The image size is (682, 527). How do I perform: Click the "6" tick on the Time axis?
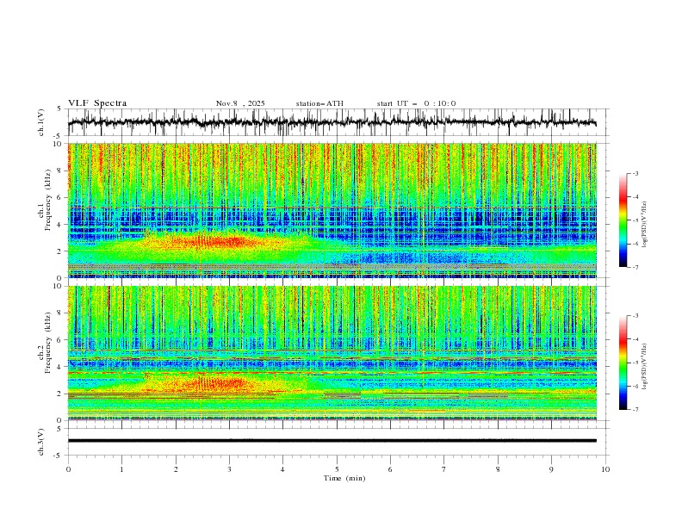390,469
